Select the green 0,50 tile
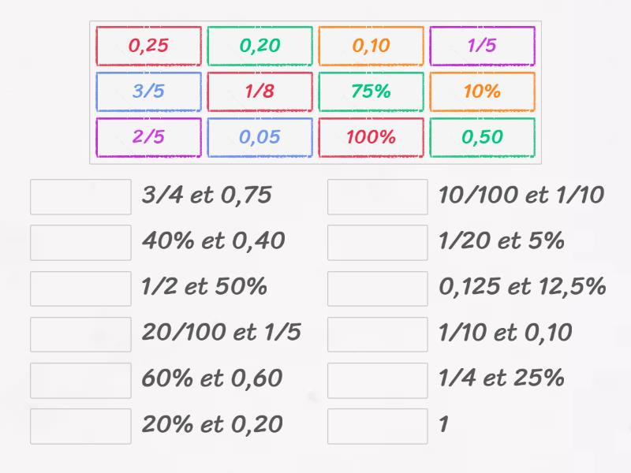Viewport: 631px width, 473px height. (x=482, y=137)
